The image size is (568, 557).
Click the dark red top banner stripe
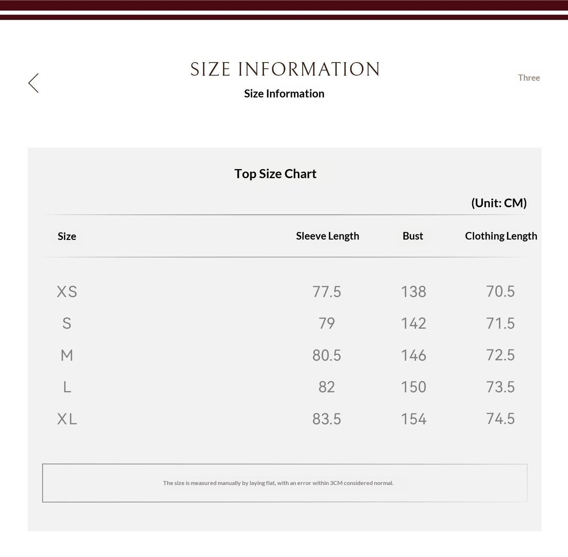(284, 6)
